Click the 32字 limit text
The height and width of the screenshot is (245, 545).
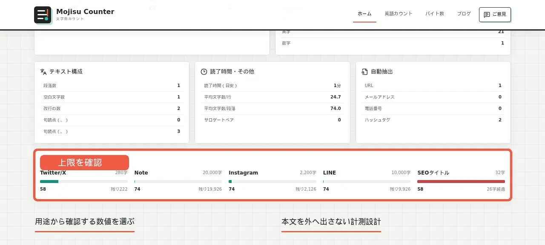tap(500, 173)
